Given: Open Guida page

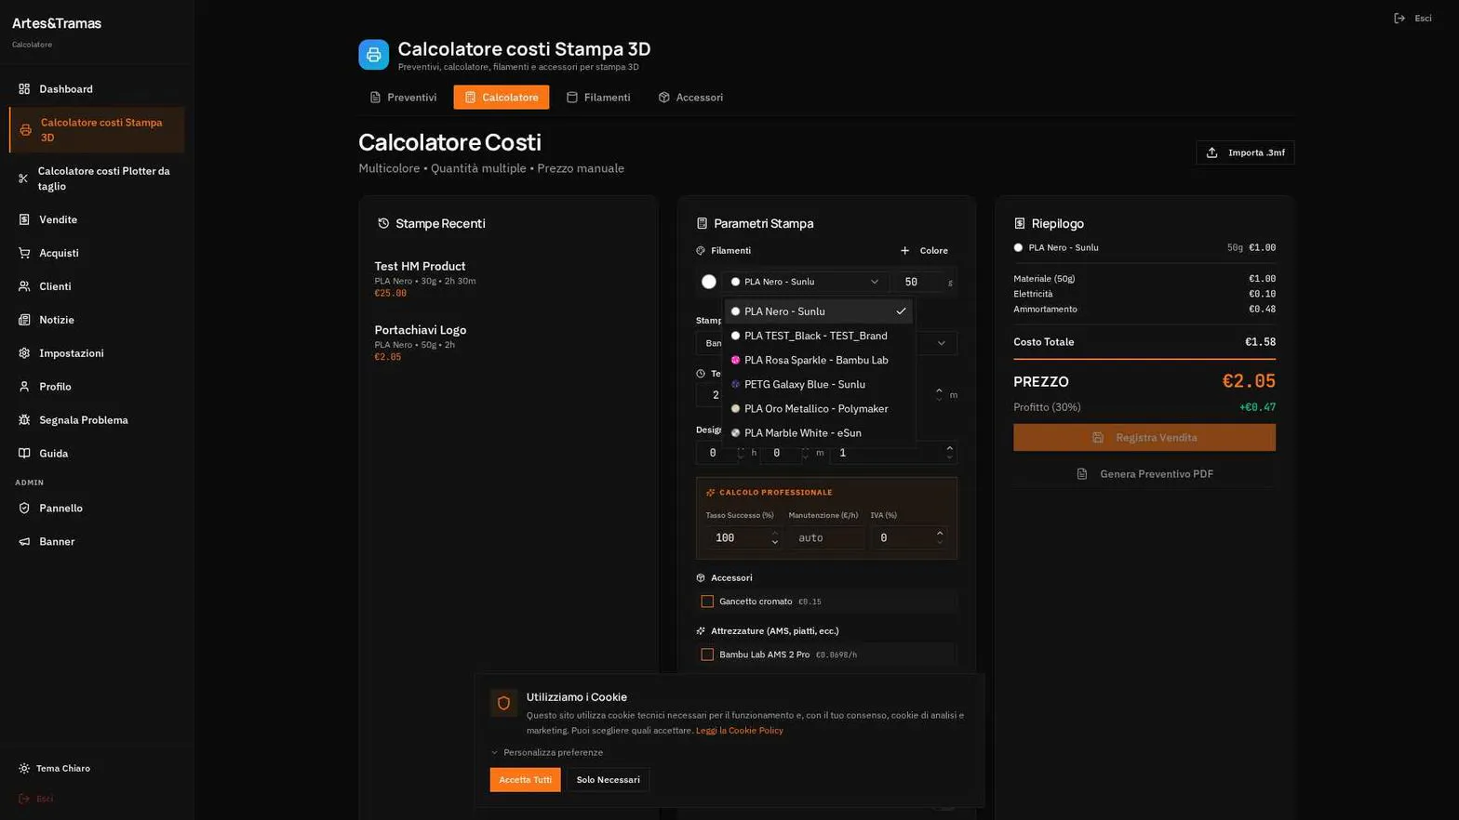Looking at the screenshot, I should click(x=97, y=454).
